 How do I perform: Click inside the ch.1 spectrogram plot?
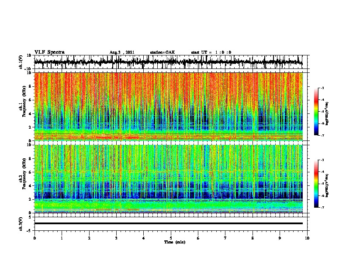(x=168, y=106)
